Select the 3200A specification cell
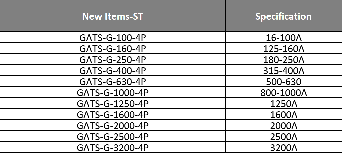 pyautogui.click(x=283, y=147)
